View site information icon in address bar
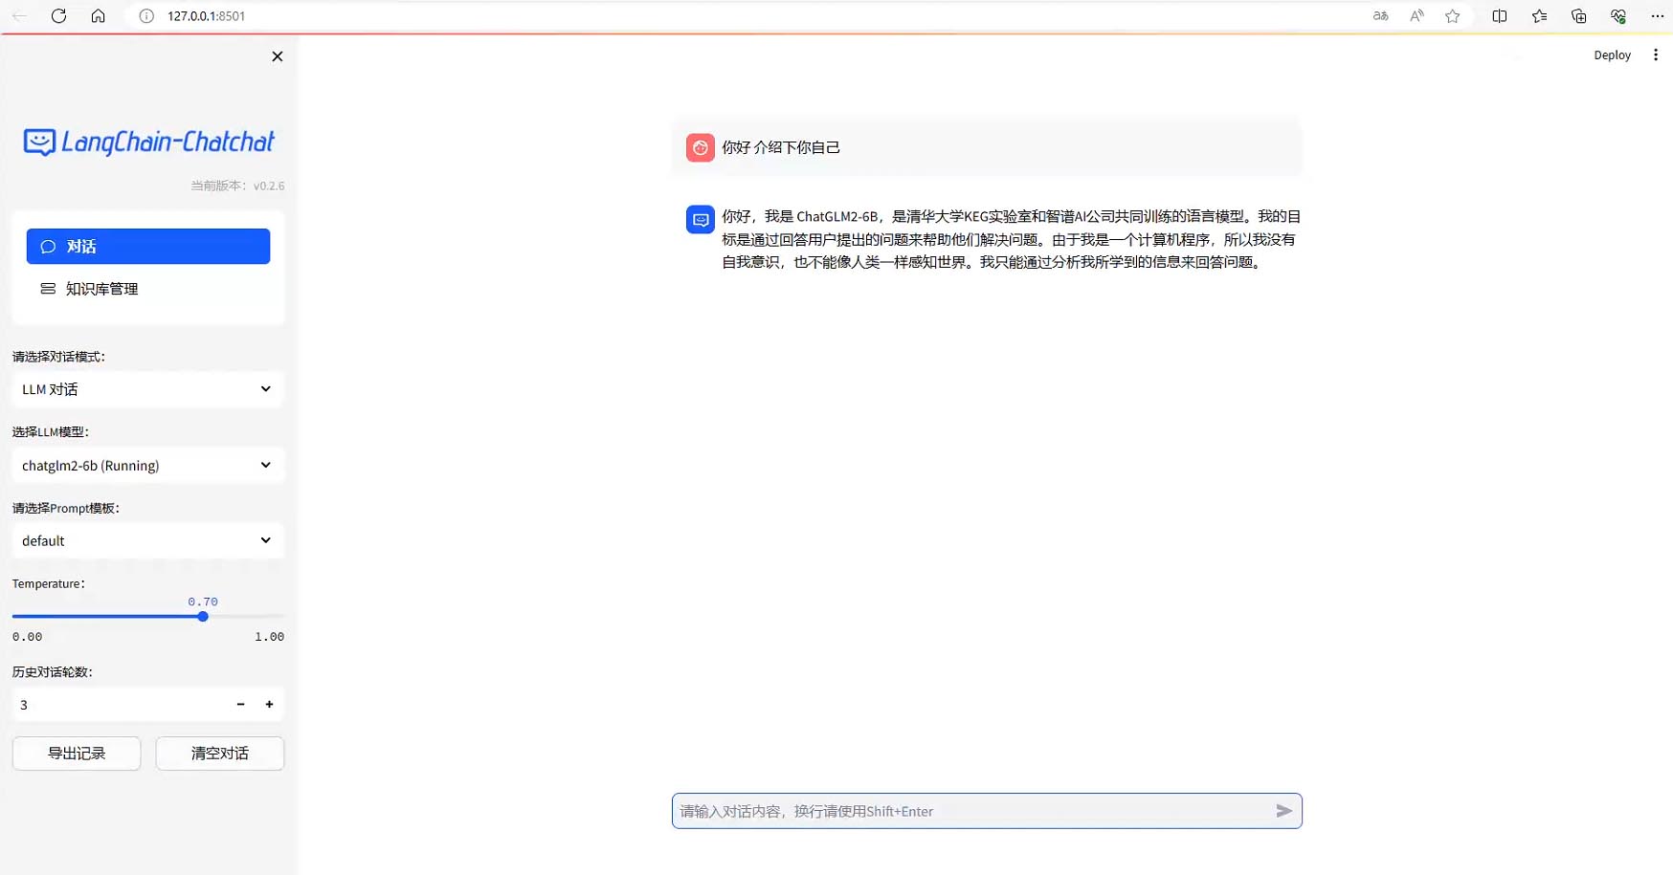Screen dimensions: 1673x875 [146, 16]
